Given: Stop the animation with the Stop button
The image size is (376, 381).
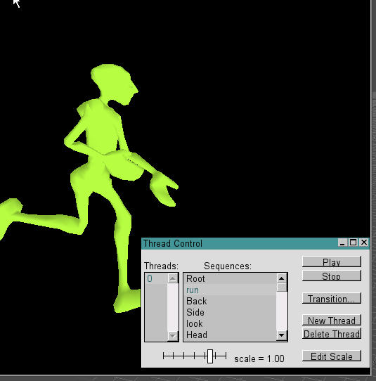Looking at the screenshot, I should click(x=332, y=276).
